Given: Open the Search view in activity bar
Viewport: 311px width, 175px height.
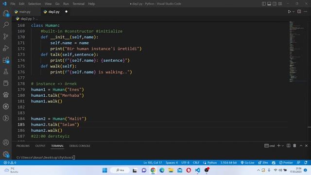Looking at the screenshot, I should 6,25.
